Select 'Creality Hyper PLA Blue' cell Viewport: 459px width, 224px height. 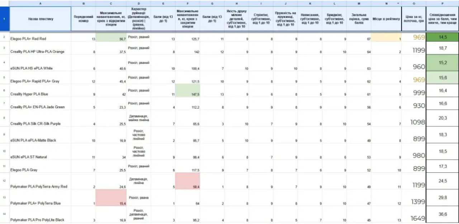40,94
